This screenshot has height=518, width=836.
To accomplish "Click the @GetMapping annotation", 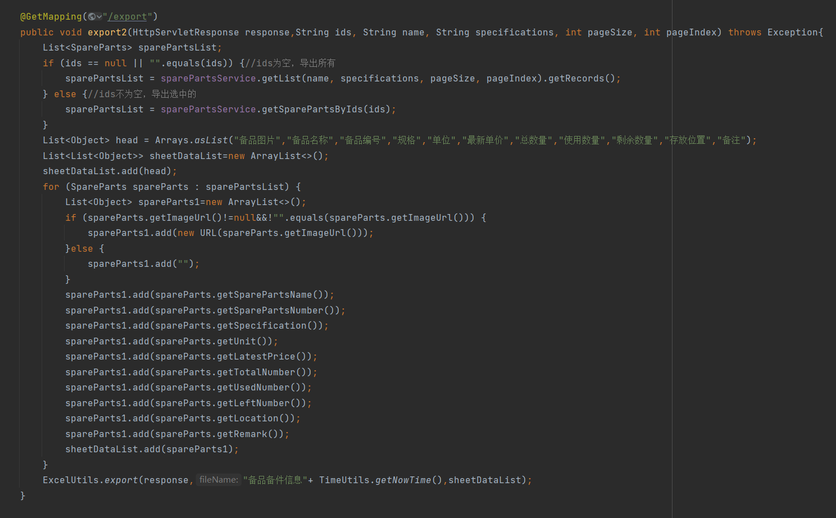I will tap(51, 17).
